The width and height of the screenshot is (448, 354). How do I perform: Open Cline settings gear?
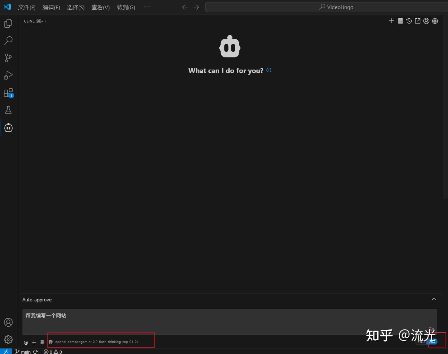(x=435, y=21)
